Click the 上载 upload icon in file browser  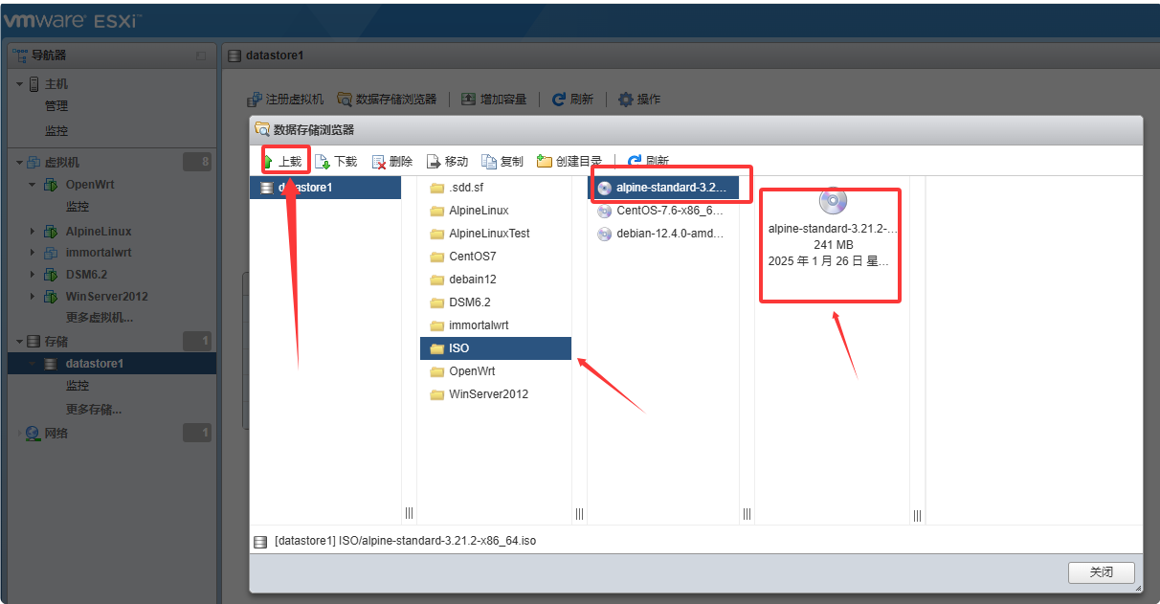coord(271,162)
